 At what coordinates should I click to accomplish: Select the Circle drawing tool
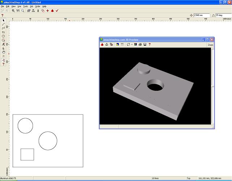click(4, 36)
